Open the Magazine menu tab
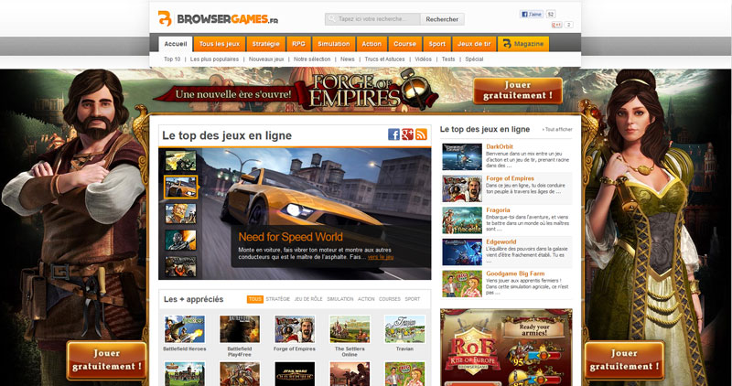The height and width of the screenshot is (386, 732). [523, 44]
